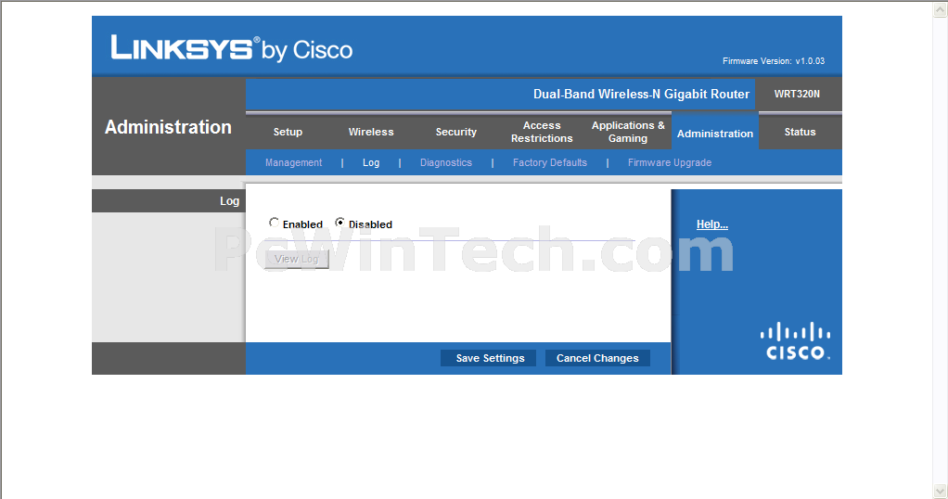The height and width of the screenshot is (499, 948).
Task: Select the Administration tab
Action: (715, 134)
